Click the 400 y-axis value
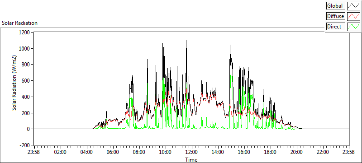 coord(26,97)
